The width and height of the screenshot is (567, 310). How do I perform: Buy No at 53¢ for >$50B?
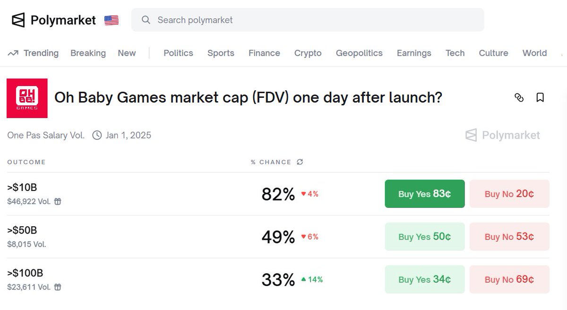(x=509, y=236)
